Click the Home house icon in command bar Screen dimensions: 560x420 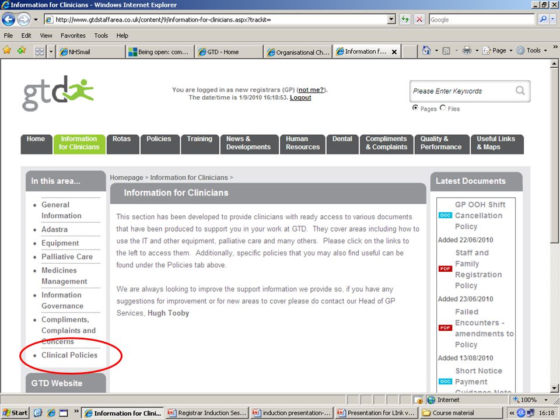coord(426,50)
